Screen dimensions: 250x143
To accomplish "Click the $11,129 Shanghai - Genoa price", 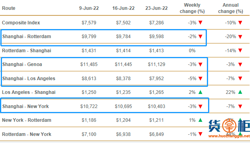I will (x=156, y=64).
